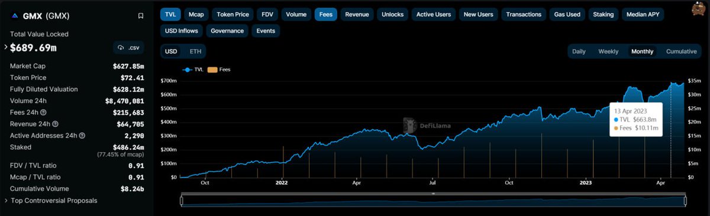Toggle the Fees chart metric
The image size is (710, 216).
click(x=325, y=14)
